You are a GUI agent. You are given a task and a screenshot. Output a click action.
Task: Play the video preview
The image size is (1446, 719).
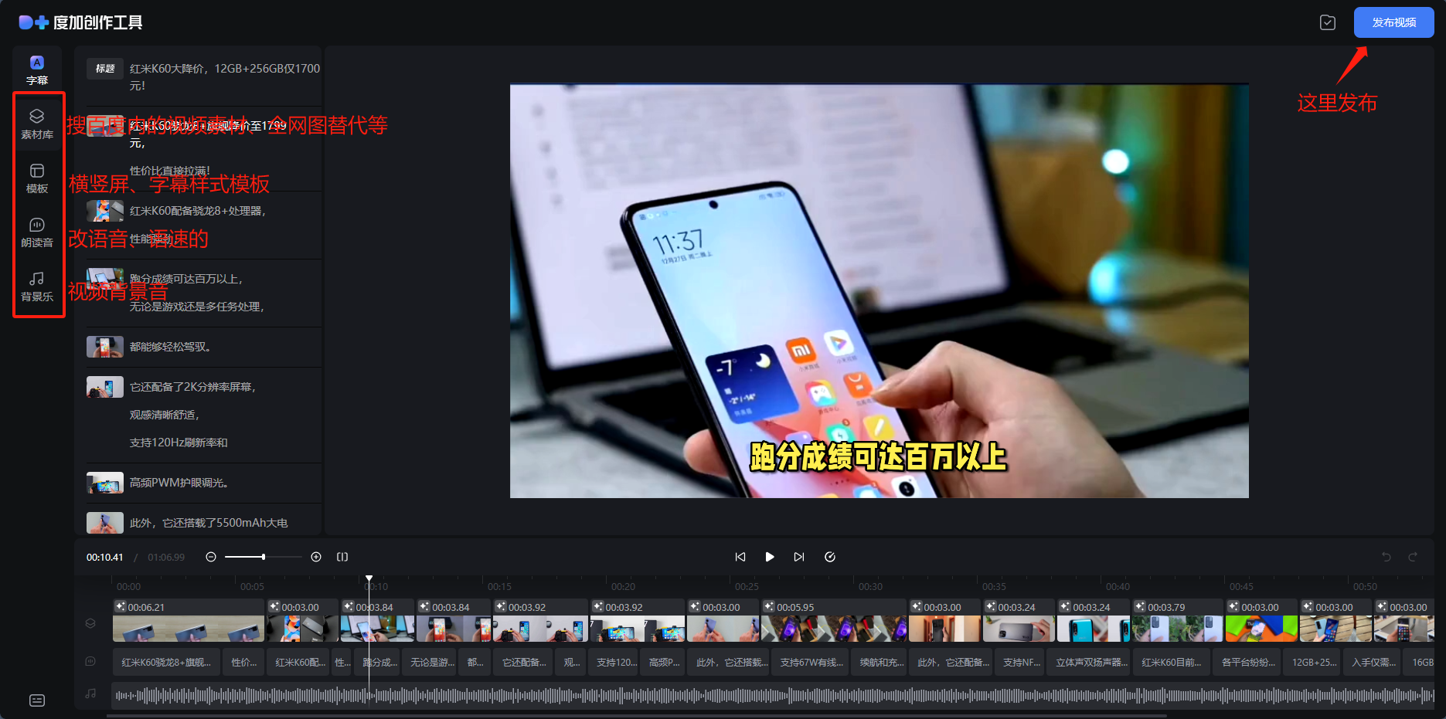pos(769,556)
